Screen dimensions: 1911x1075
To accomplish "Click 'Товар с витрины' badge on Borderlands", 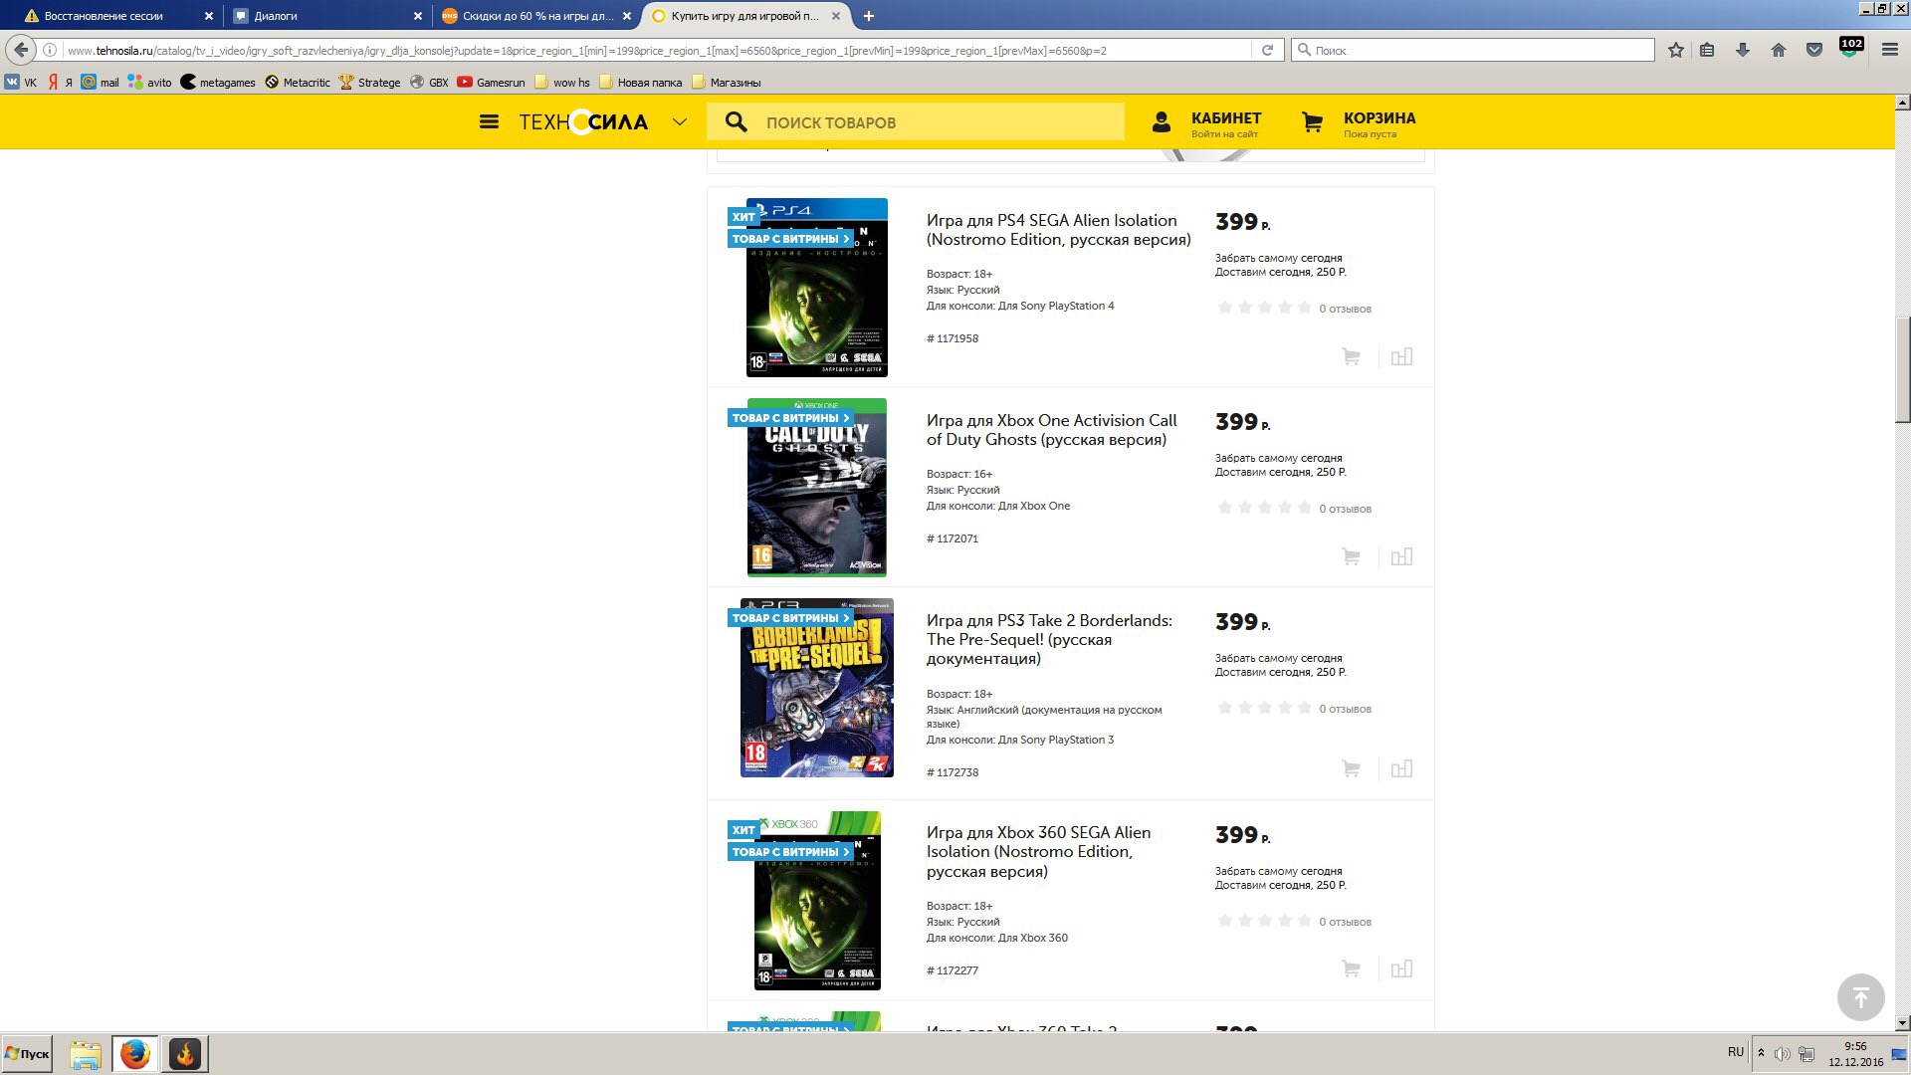I will 790,618.
